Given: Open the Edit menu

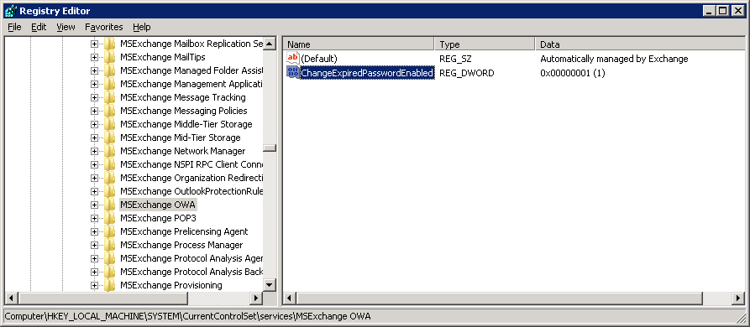Looking at the screenshot, I should [x=39, y=27].
